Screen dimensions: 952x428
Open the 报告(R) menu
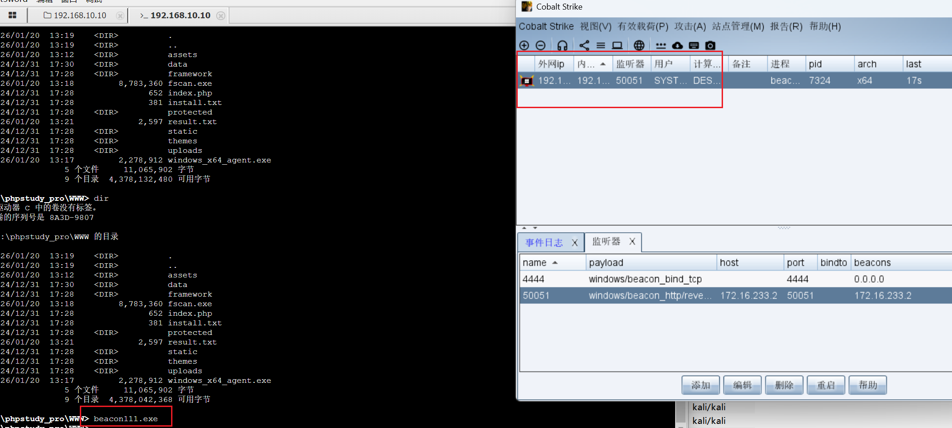point(786,26)
